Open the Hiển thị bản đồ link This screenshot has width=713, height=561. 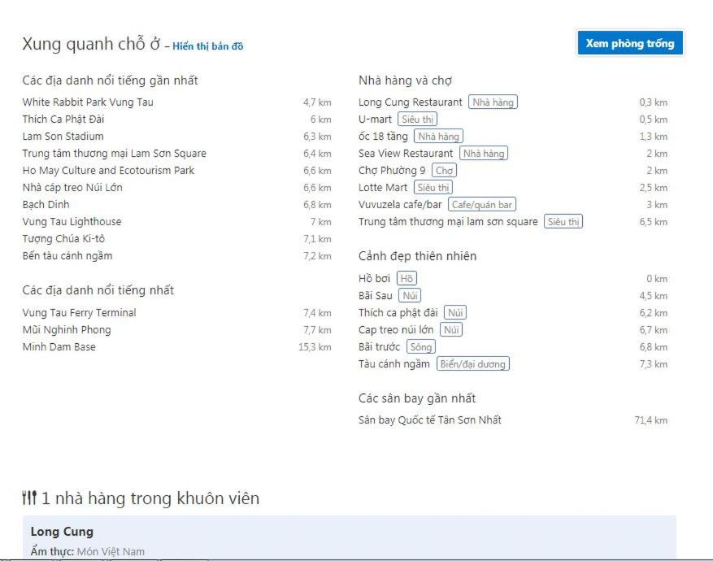point(207,46)
